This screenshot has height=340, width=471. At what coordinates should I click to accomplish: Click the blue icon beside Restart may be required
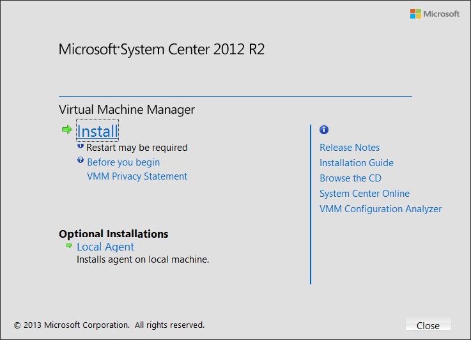coord(80,146)
